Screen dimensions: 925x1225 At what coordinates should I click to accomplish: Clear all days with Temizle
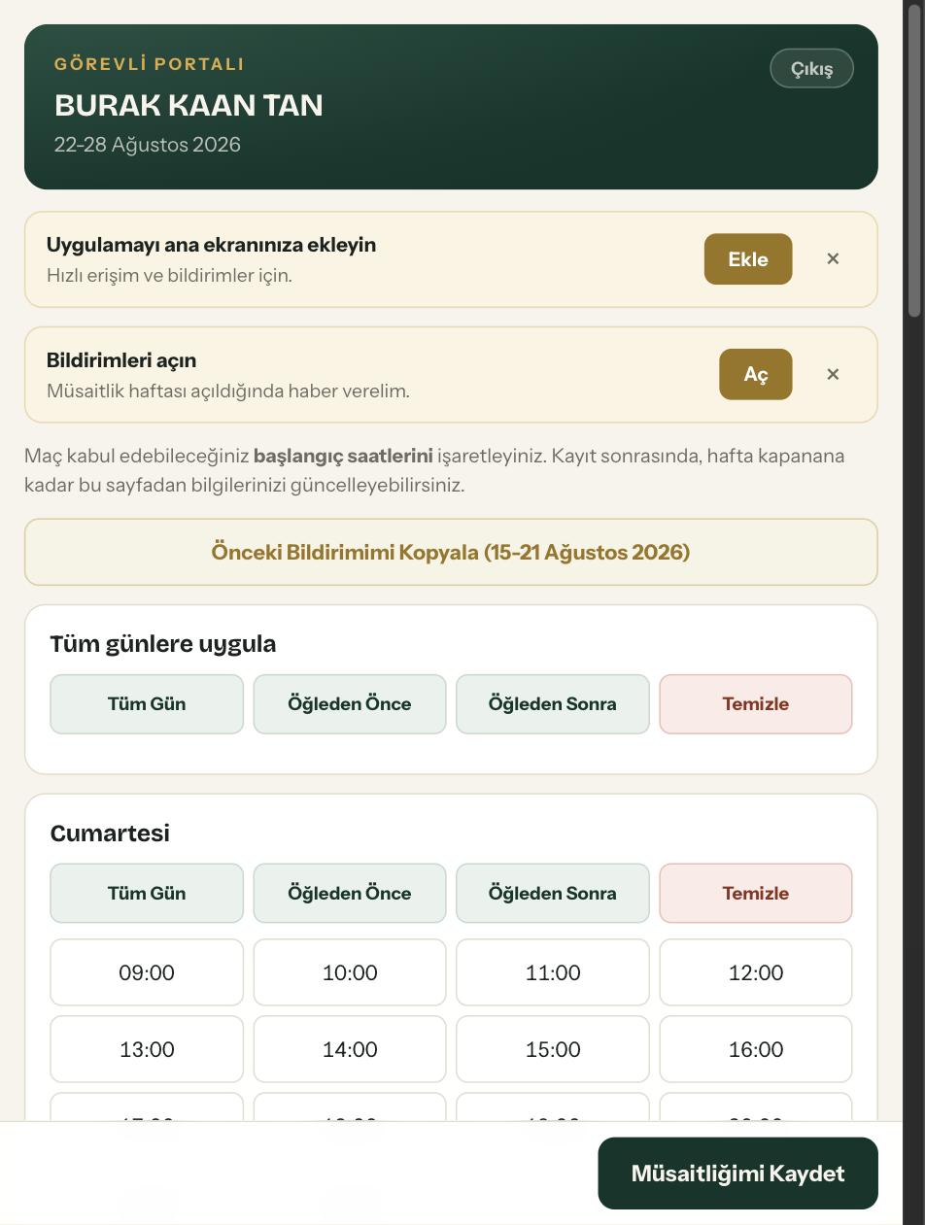point(756,704)
